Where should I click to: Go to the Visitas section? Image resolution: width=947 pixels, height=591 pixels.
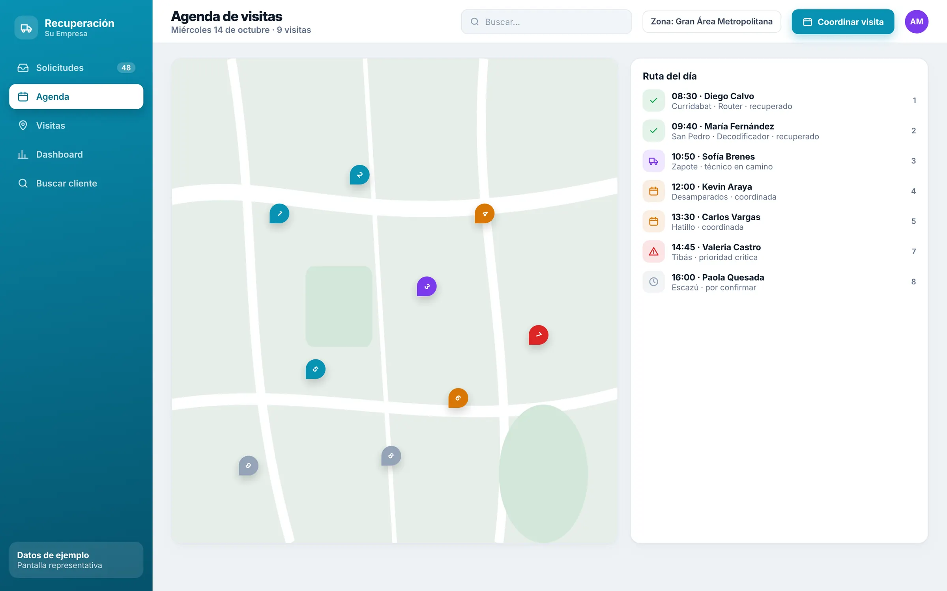[76, 125]
